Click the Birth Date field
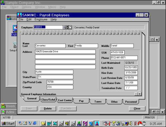Viewport: 166px width, 127px height. click(131, 68)
